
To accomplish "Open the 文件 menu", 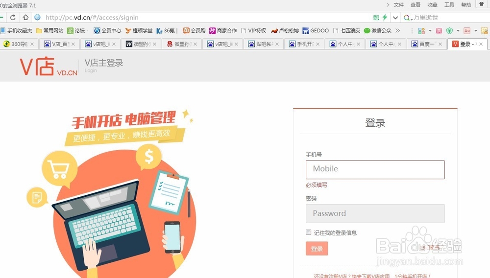I will [399, 5].
